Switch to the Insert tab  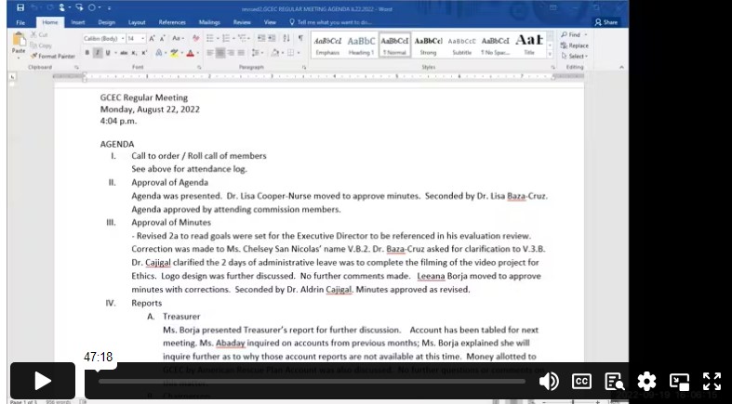[x=78, y=22]
